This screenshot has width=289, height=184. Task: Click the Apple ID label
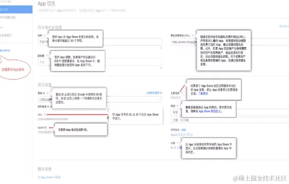coord(42,127)
